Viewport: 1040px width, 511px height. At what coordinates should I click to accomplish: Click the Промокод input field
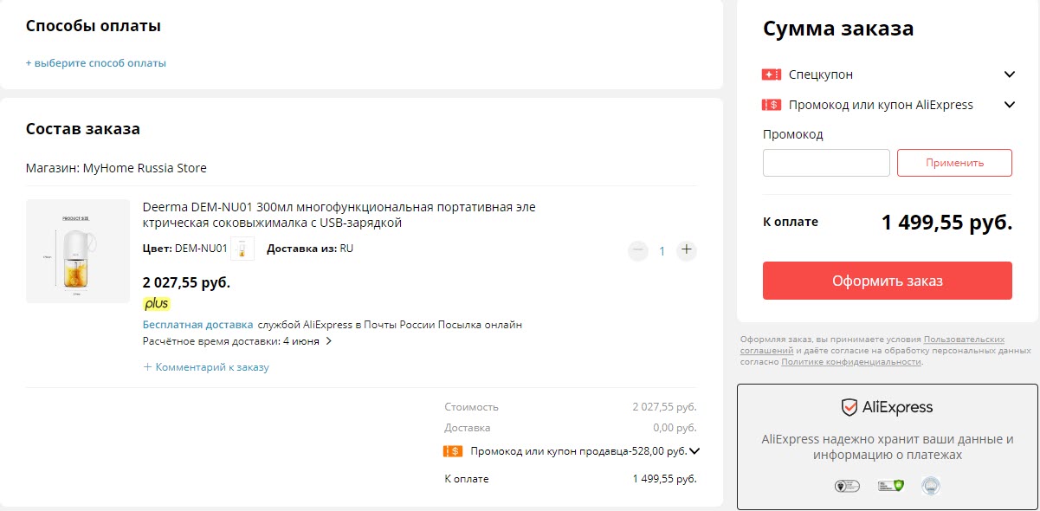[x=826, y=163]
